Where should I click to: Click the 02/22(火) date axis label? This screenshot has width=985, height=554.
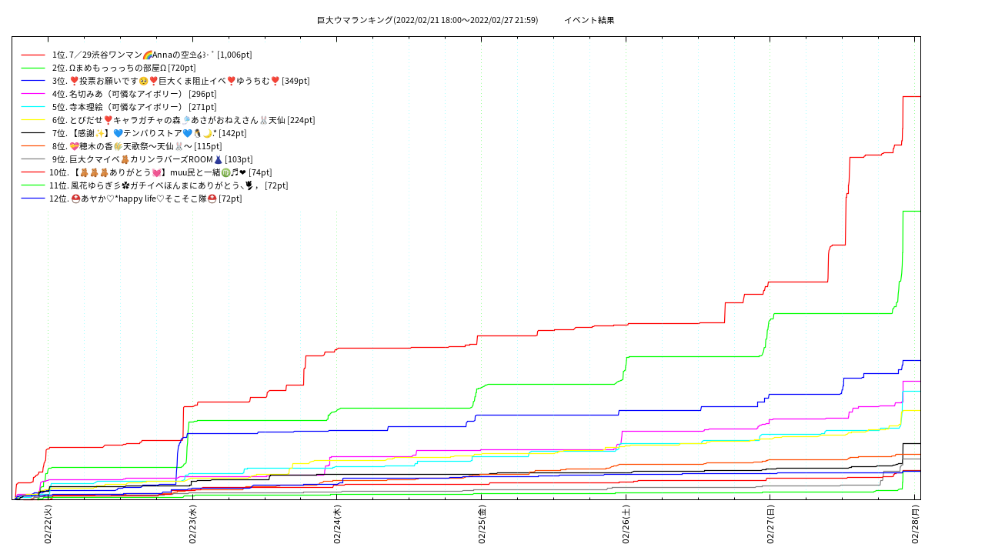point(48,525)
